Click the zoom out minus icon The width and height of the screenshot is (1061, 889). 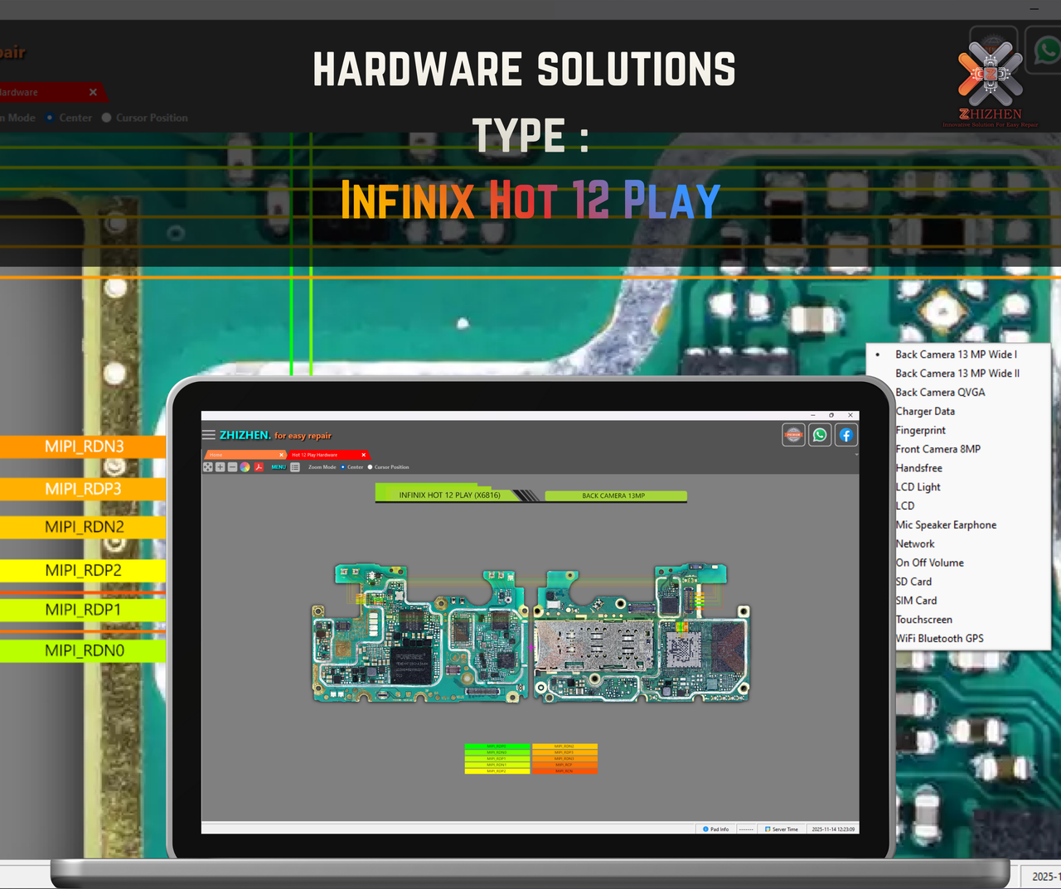(232, 467)
